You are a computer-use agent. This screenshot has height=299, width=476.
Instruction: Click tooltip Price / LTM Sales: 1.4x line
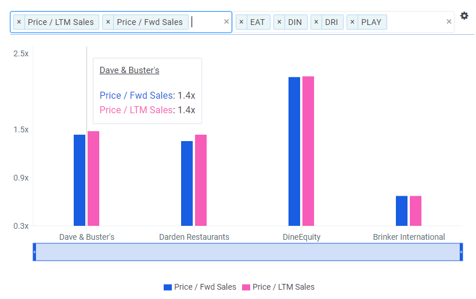coord(147,110)
